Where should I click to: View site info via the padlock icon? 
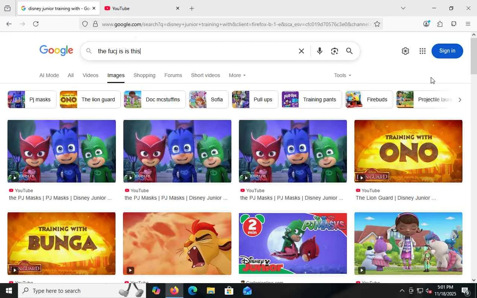[95, 24]
